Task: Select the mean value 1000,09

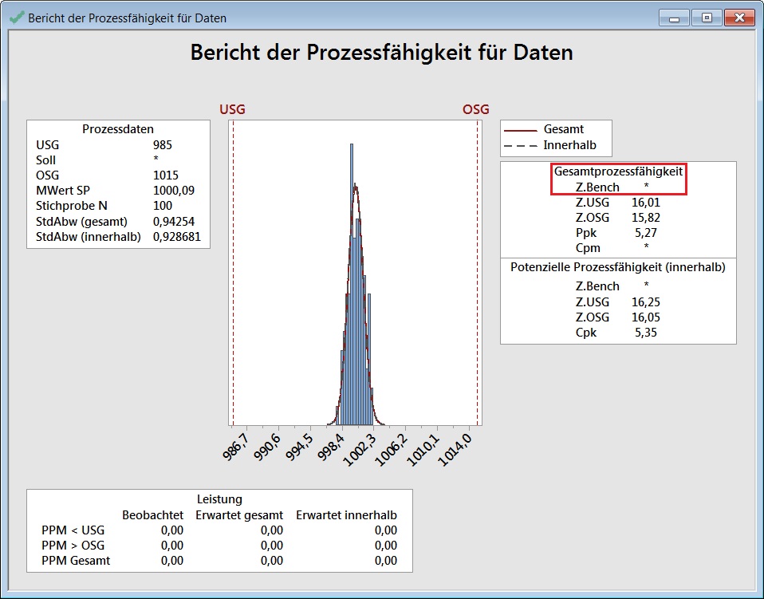Action: (x=174, y=190)
